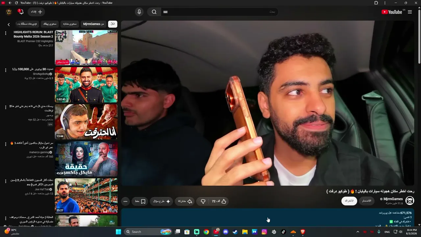Click the page vertical scrollbar

click(419, 36)
